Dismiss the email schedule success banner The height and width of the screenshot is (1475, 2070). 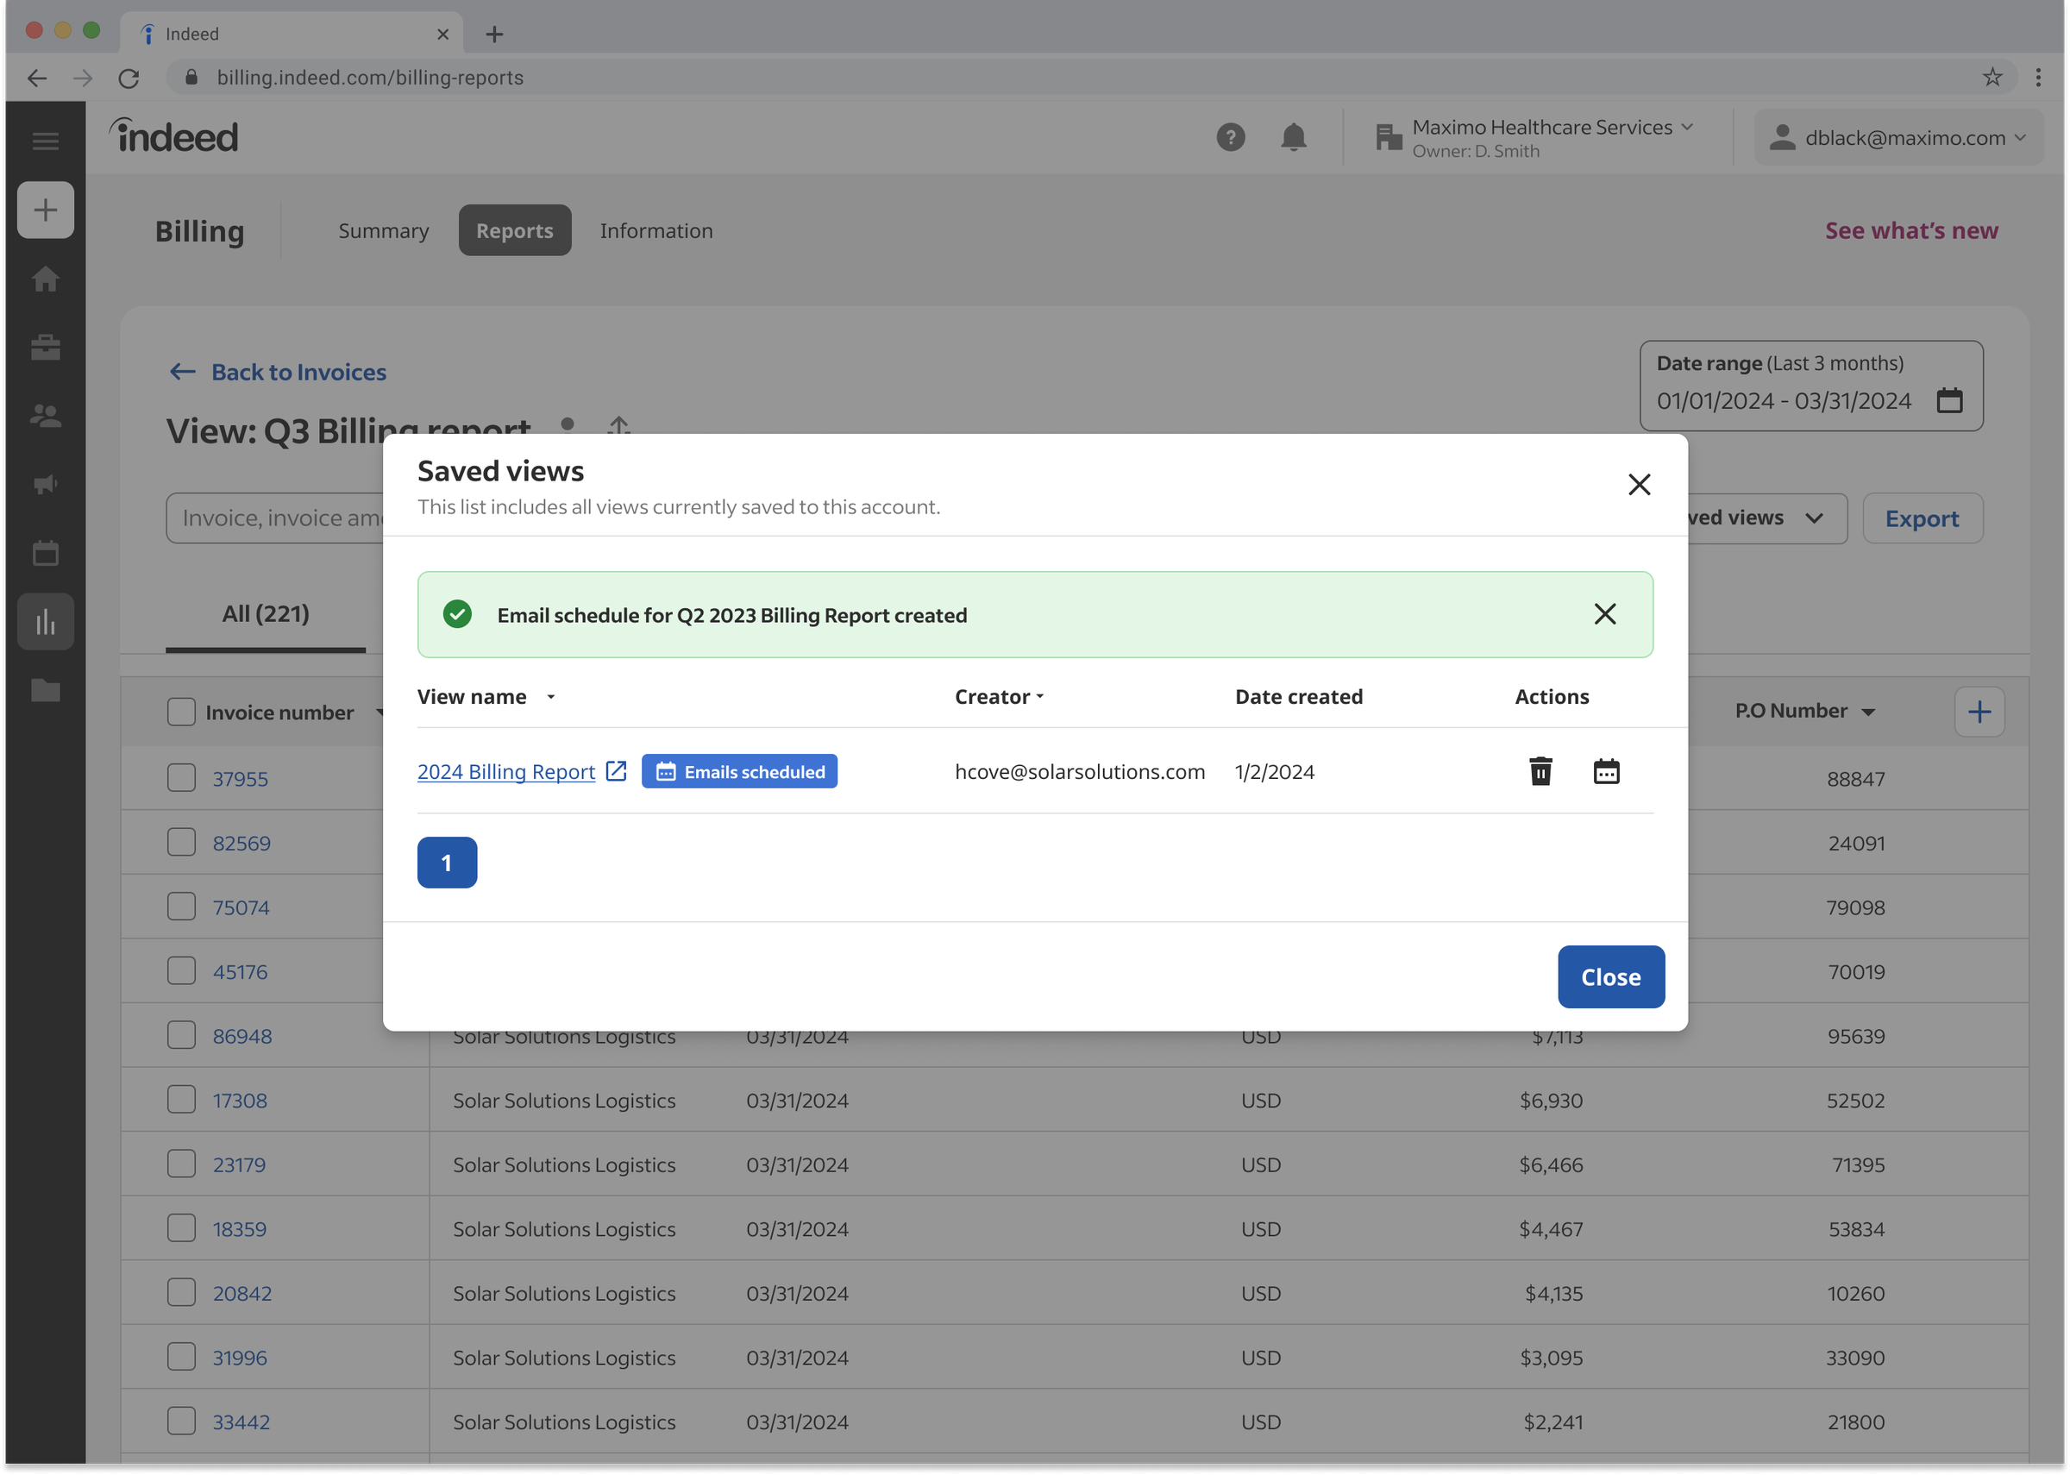tap(1604, 614)
